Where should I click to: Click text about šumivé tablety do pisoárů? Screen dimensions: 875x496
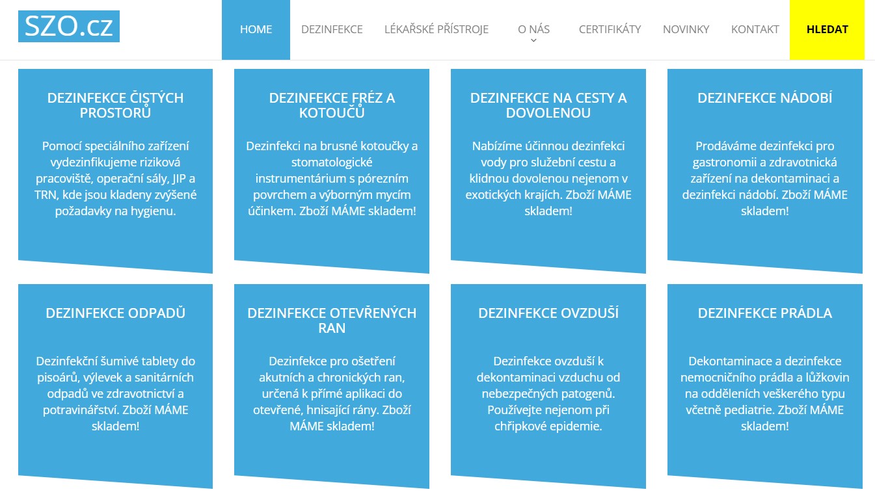[x=115, y=393]
